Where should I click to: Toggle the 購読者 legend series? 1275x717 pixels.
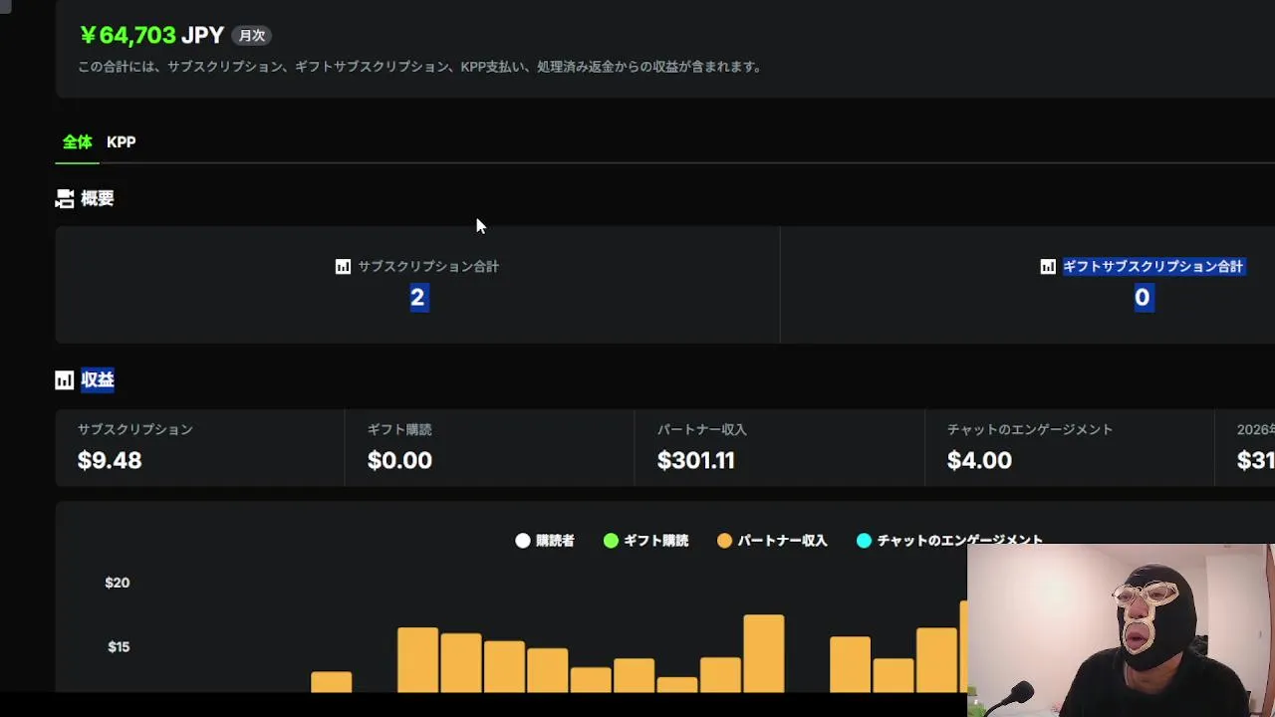point(545,541)
